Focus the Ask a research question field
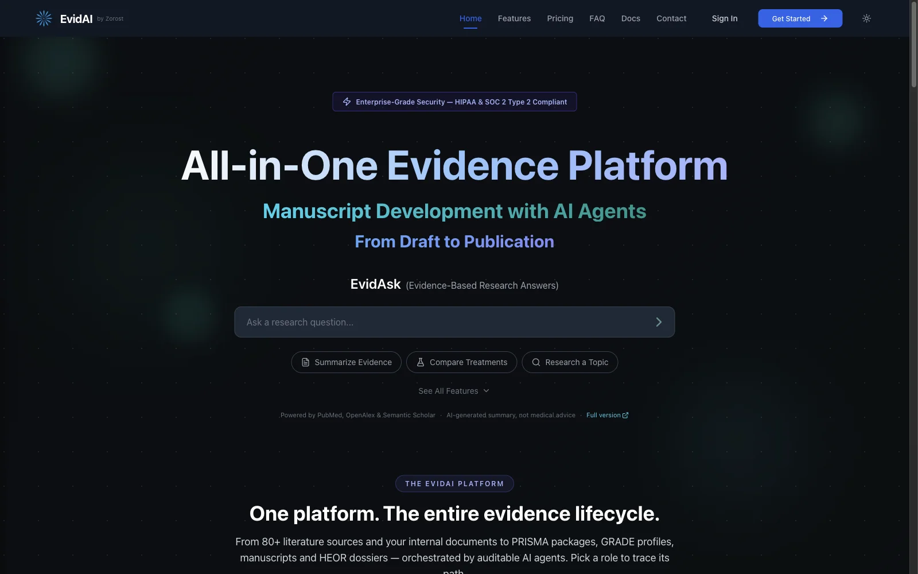This screenshot has width=918, height=574. [454, 322]
